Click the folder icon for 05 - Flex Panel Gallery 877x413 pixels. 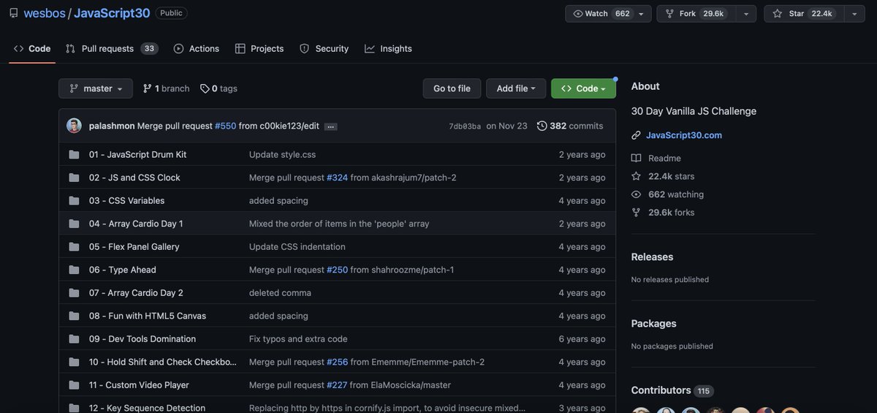74,247
